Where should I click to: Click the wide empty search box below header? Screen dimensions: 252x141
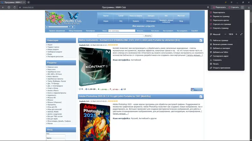120,36
